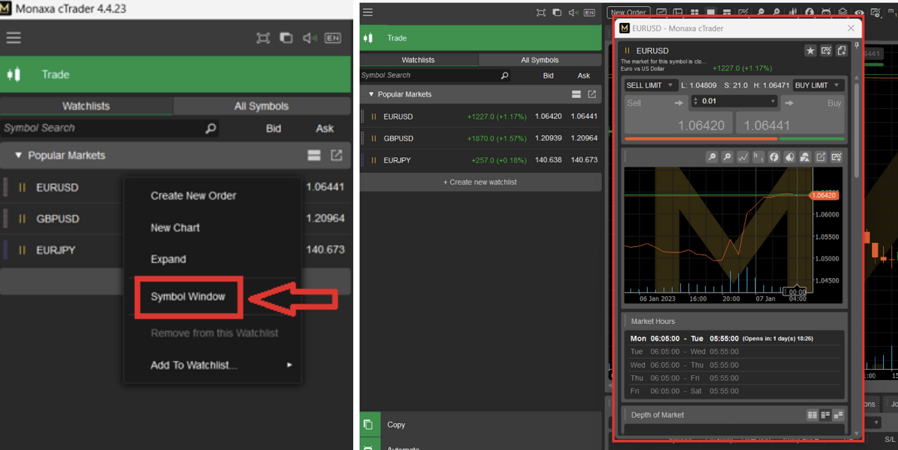Click Market Hours row Tue 06:05:00 - Wed
The width and height of the screenshot is (898, 450).
click(x=734, y=352)
